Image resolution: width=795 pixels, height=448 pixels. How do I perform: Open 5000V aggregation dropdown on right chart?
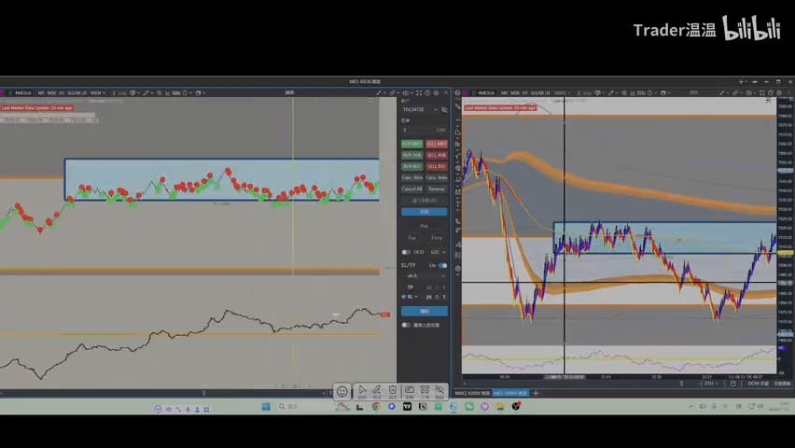tap(561, 93)
